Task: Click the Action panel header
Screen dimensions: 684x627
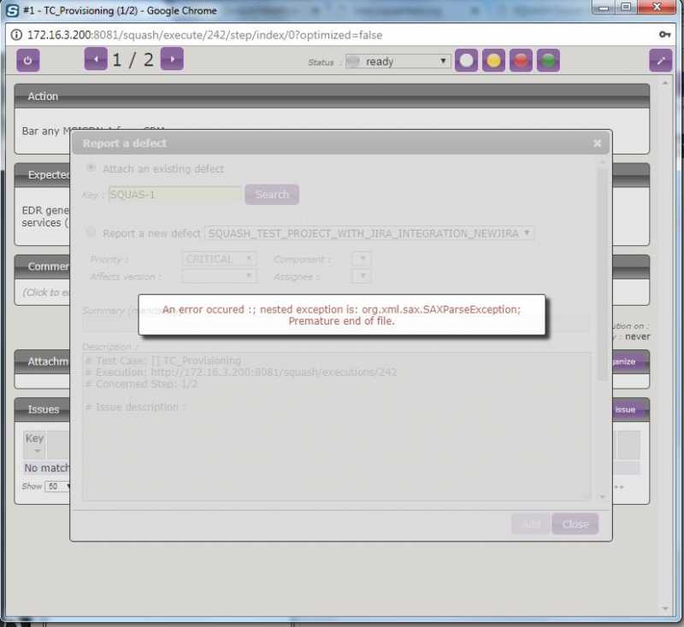Action: coord(332,97)
